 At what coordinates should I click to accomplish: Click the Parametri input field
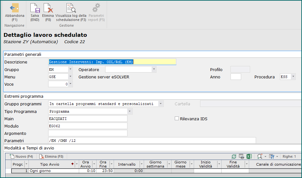point(151,141)
